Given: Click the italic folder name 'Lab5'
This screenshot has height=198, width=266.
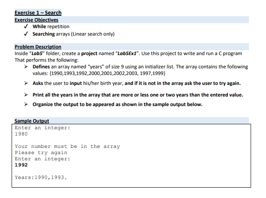Looking at the screenshot, I should click(37, 53).
